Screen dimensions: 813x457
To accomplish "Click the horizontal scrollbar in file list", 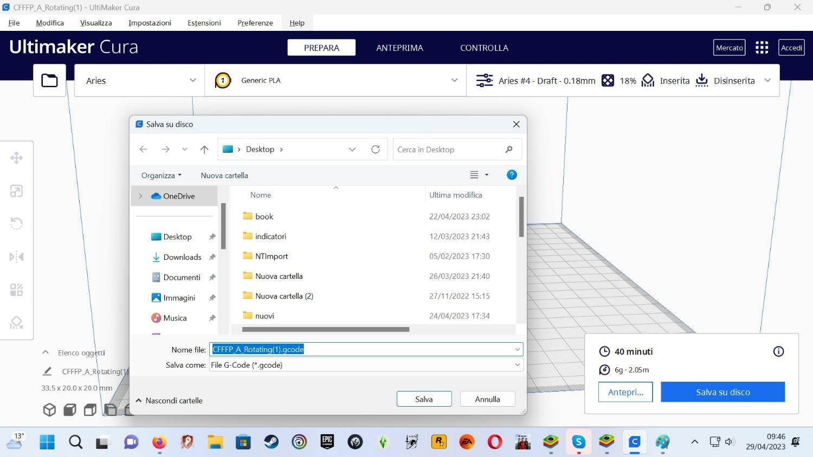I will tap(326, 329).
